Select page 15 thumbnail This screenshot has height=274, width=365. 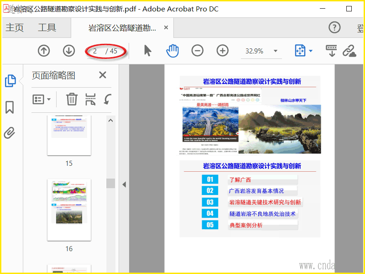tap(69, 135)
